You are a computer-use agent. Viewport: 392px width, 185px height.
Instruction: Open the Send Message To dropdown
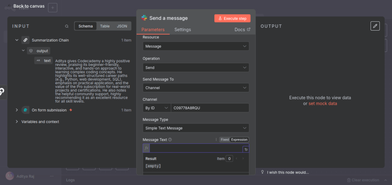[196, 88]
